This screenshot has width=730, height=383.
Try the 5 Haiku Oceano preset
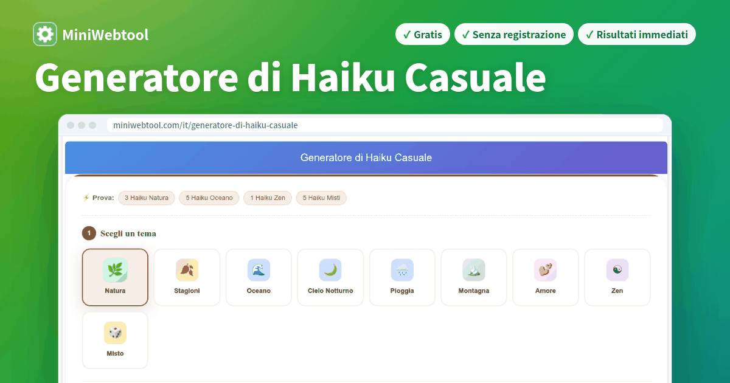click(x=209, y=198)
